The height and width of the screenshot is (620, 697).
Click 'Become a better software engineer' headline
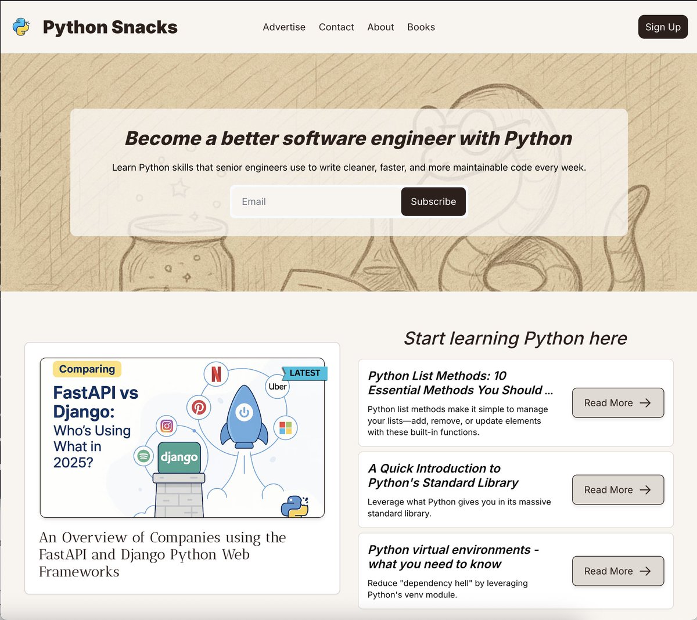tap(348, 138)
